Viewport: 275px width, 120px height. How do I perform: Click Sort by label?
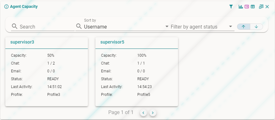click(90, 20)
